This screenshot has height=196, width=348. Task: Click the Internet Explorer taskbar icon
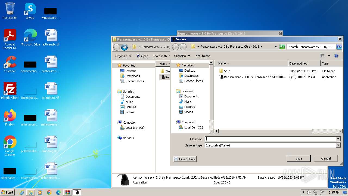coord(21,192)
